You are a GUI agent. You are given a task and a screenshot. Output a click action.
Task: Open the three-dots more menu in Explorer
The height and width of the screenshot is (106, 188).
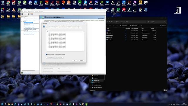(141, 26)
